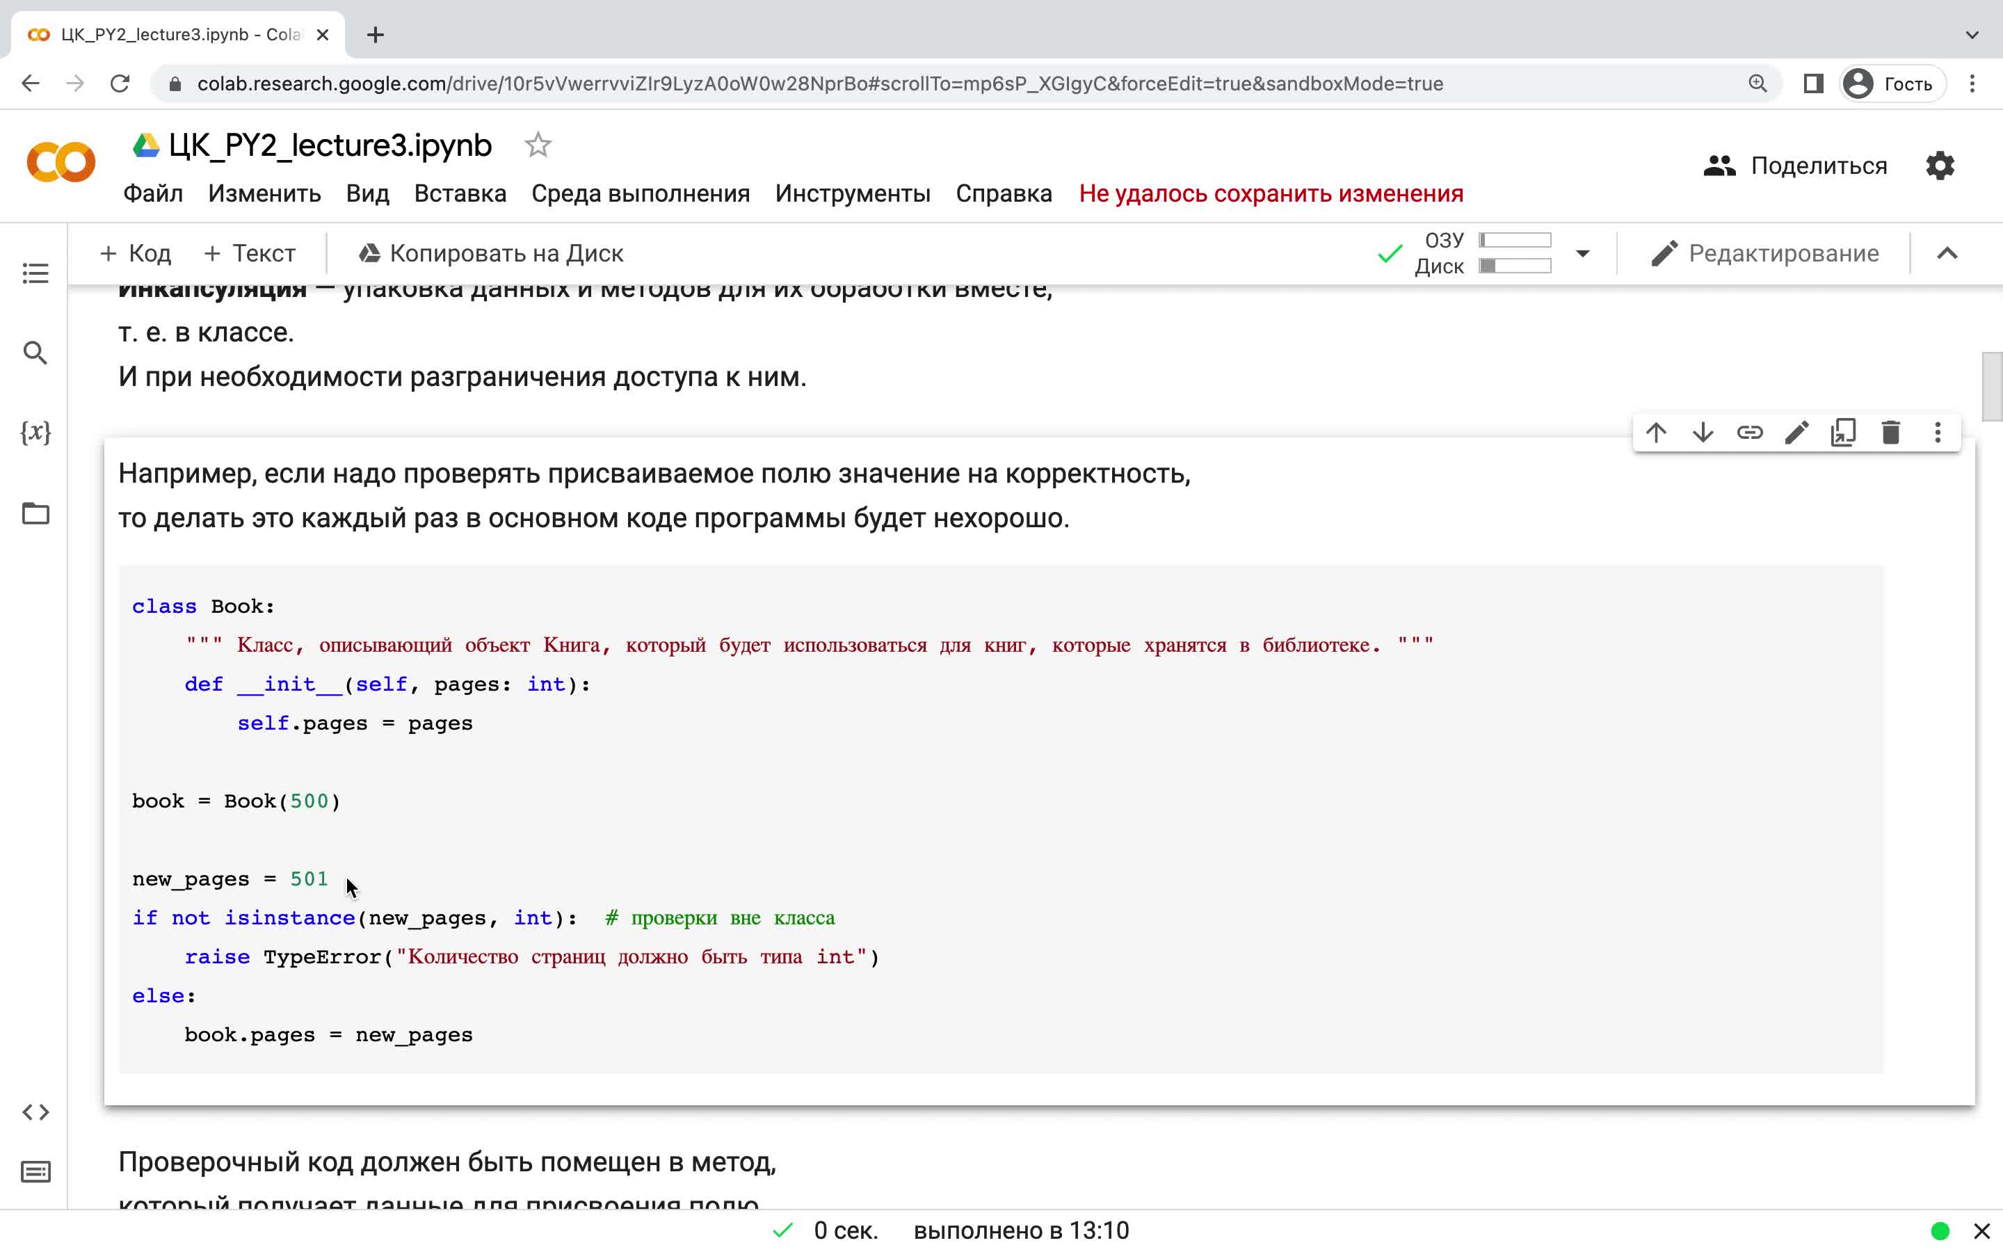This screenshot has height=1252, width=2003.
Task: Click the raise TypeError code line
Action: click(x=531, y=956)
